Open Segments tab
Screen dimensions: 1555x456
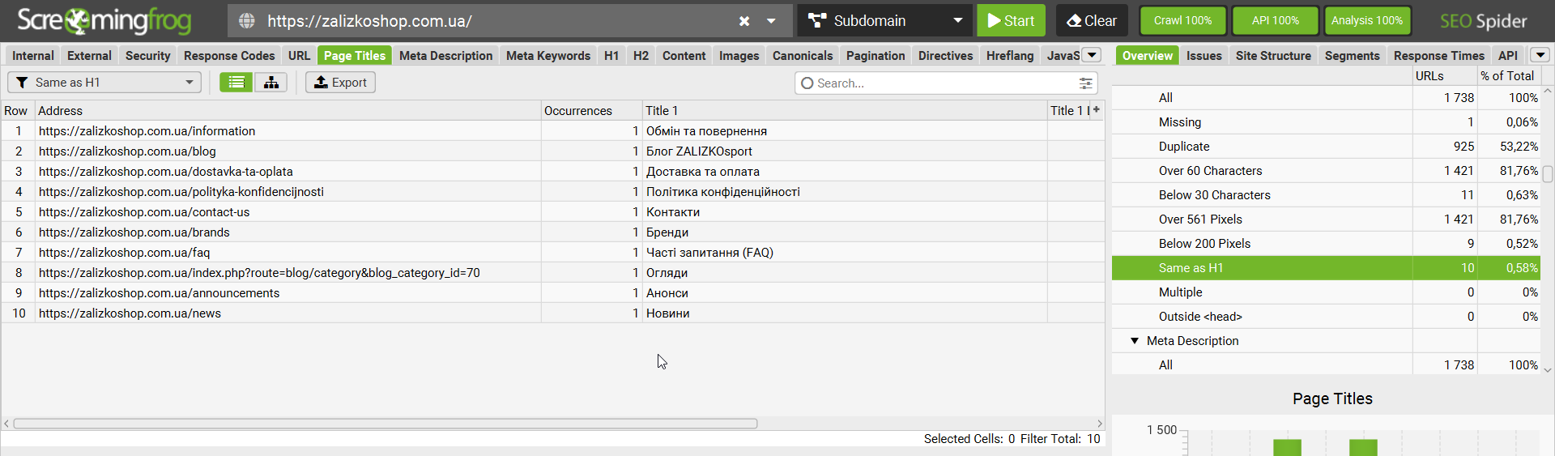pyautogui.click(x=1352, y=55)
